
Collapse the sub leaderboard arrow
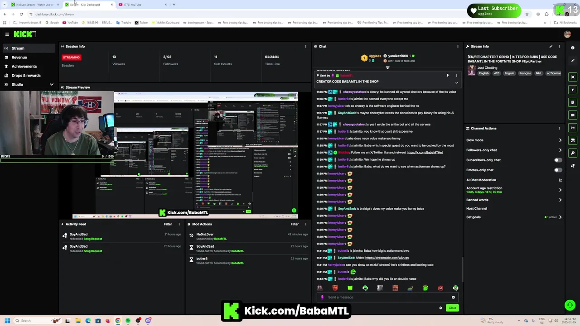point(387,67)
